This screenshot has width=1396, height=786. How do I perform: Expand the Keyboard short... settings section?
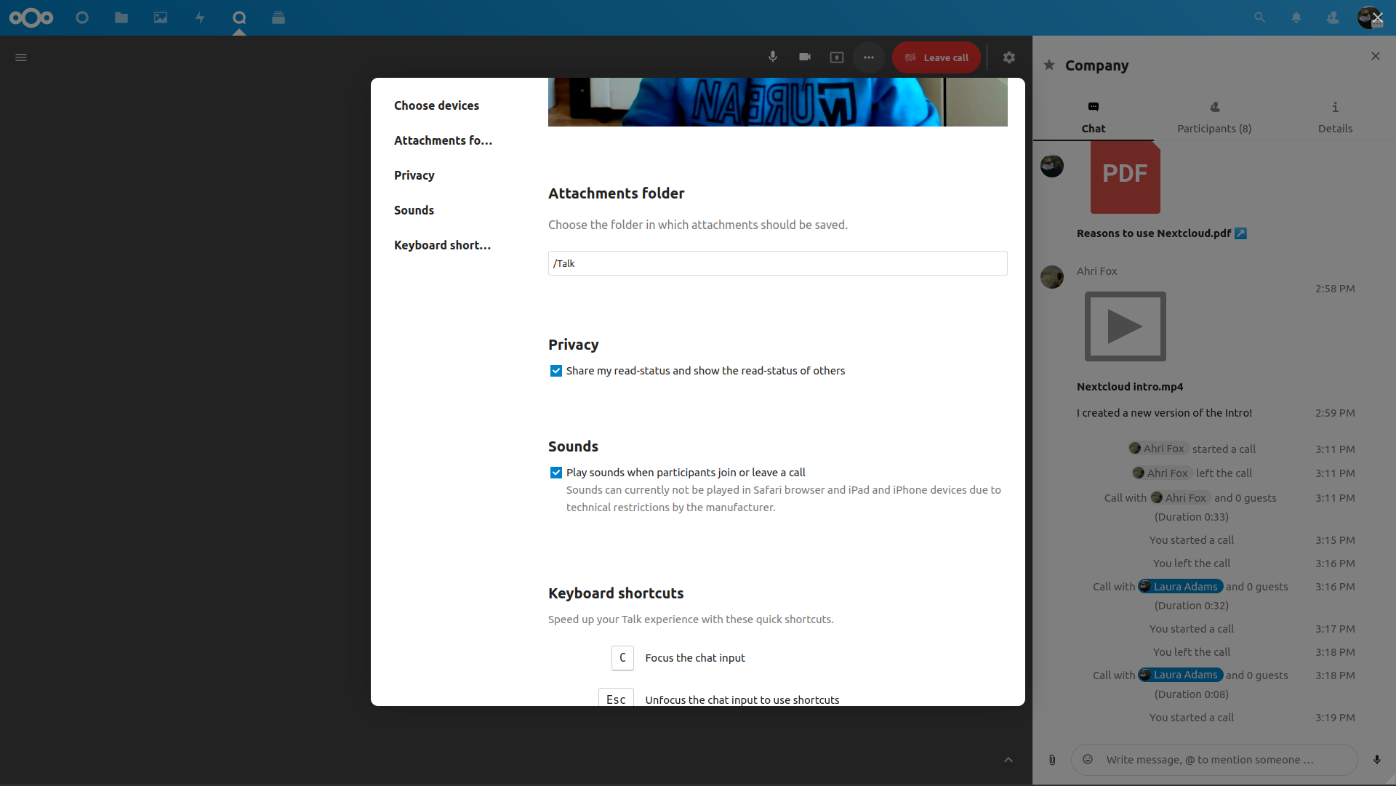pos(443,244)
